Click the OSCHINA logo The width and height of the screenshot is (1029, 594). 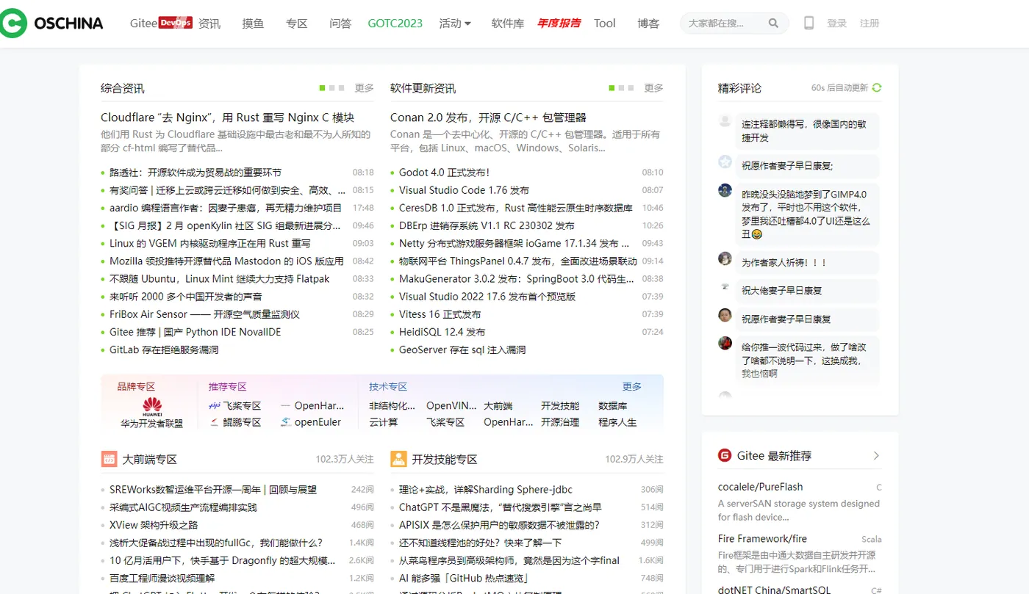click(51, 23)
